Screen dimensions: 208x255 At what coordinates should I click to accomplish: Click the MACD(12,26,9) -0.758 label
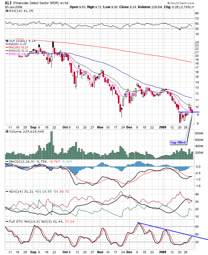(x=28, y=161)
